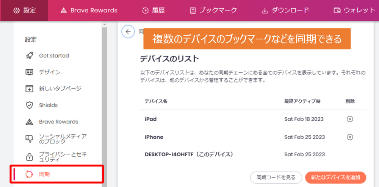Click the history clock icon
The width and height of the screenshot is (379, 187).
[145, 11]
